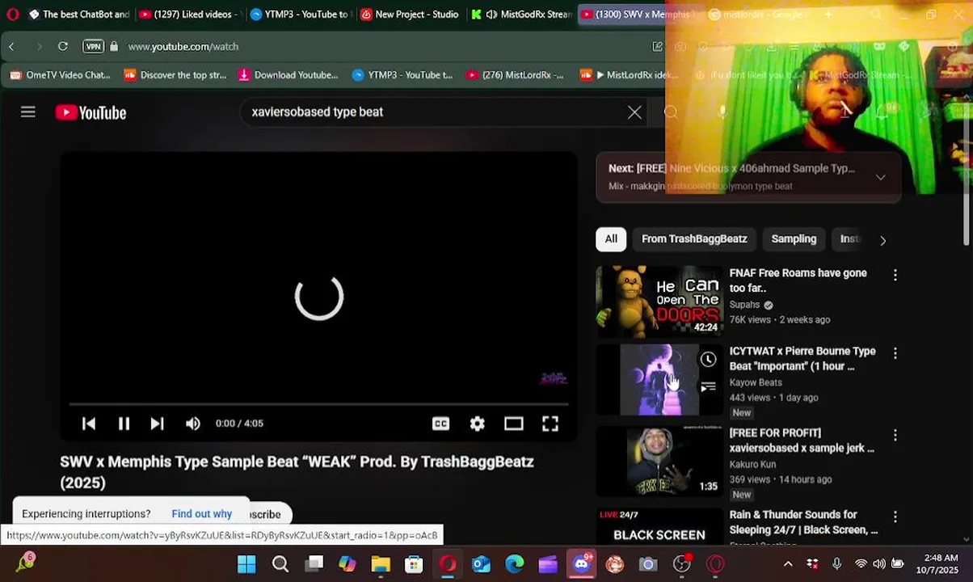973x582 pixels.
Task: Clear the YouTube search text with X
Action: click(634, 112)
